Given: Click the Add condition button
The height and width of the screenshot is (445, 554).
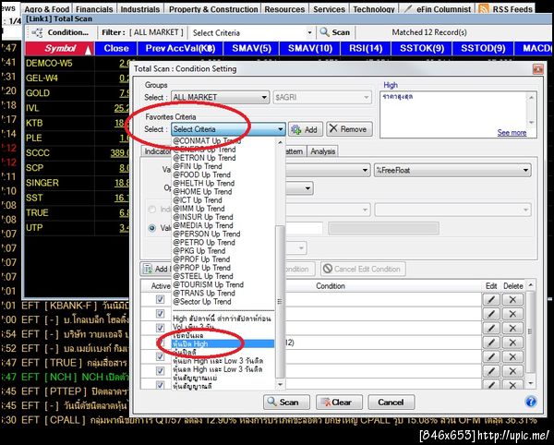Looking at the screenshot, I should (x=155, y=269).
